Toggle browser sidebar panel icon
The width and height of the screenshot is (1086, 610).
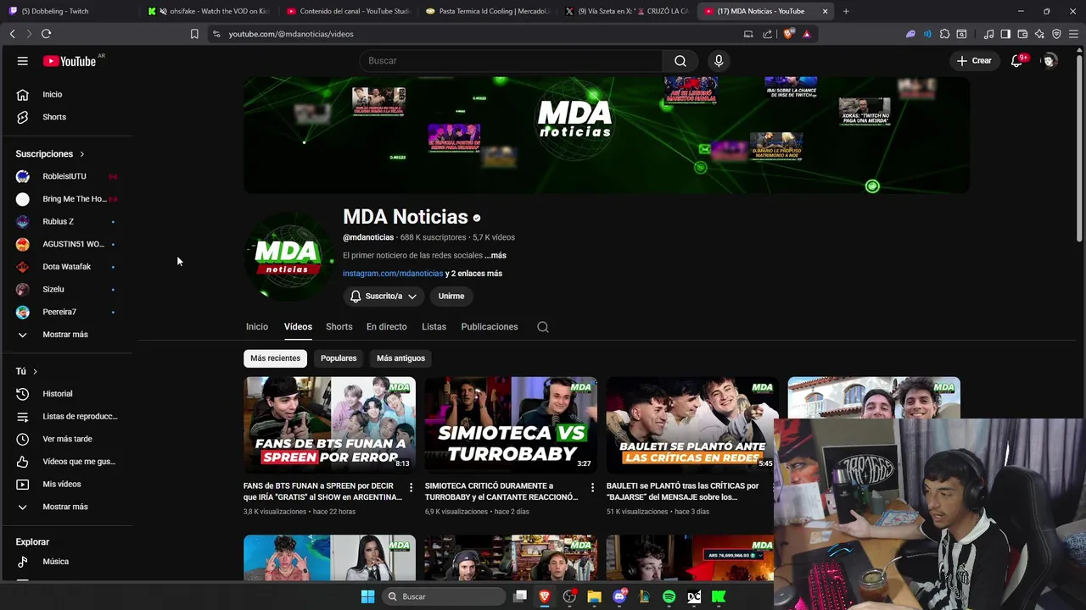tap(1005, 34)
